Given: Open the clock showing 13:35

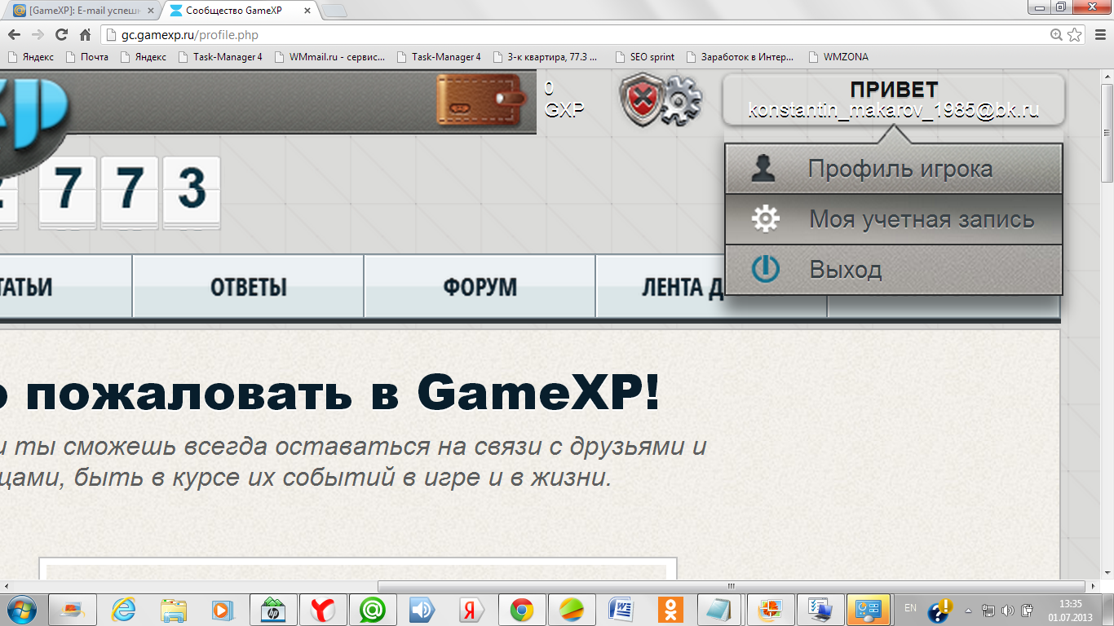Looking at the screenshot, I should (1070, 609).
